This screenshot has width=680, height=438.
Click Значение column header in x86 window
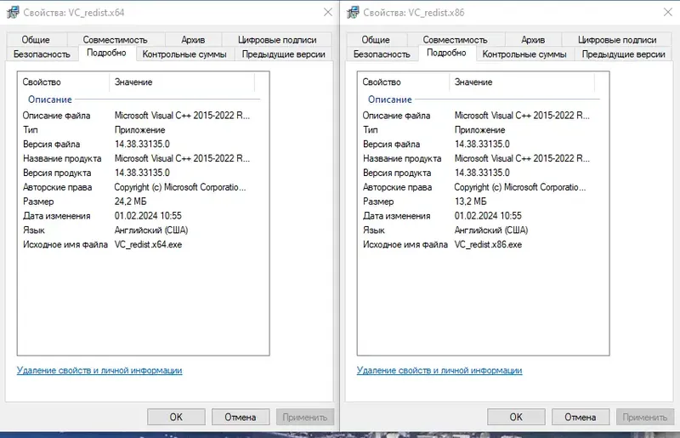[x=522, y=82]
